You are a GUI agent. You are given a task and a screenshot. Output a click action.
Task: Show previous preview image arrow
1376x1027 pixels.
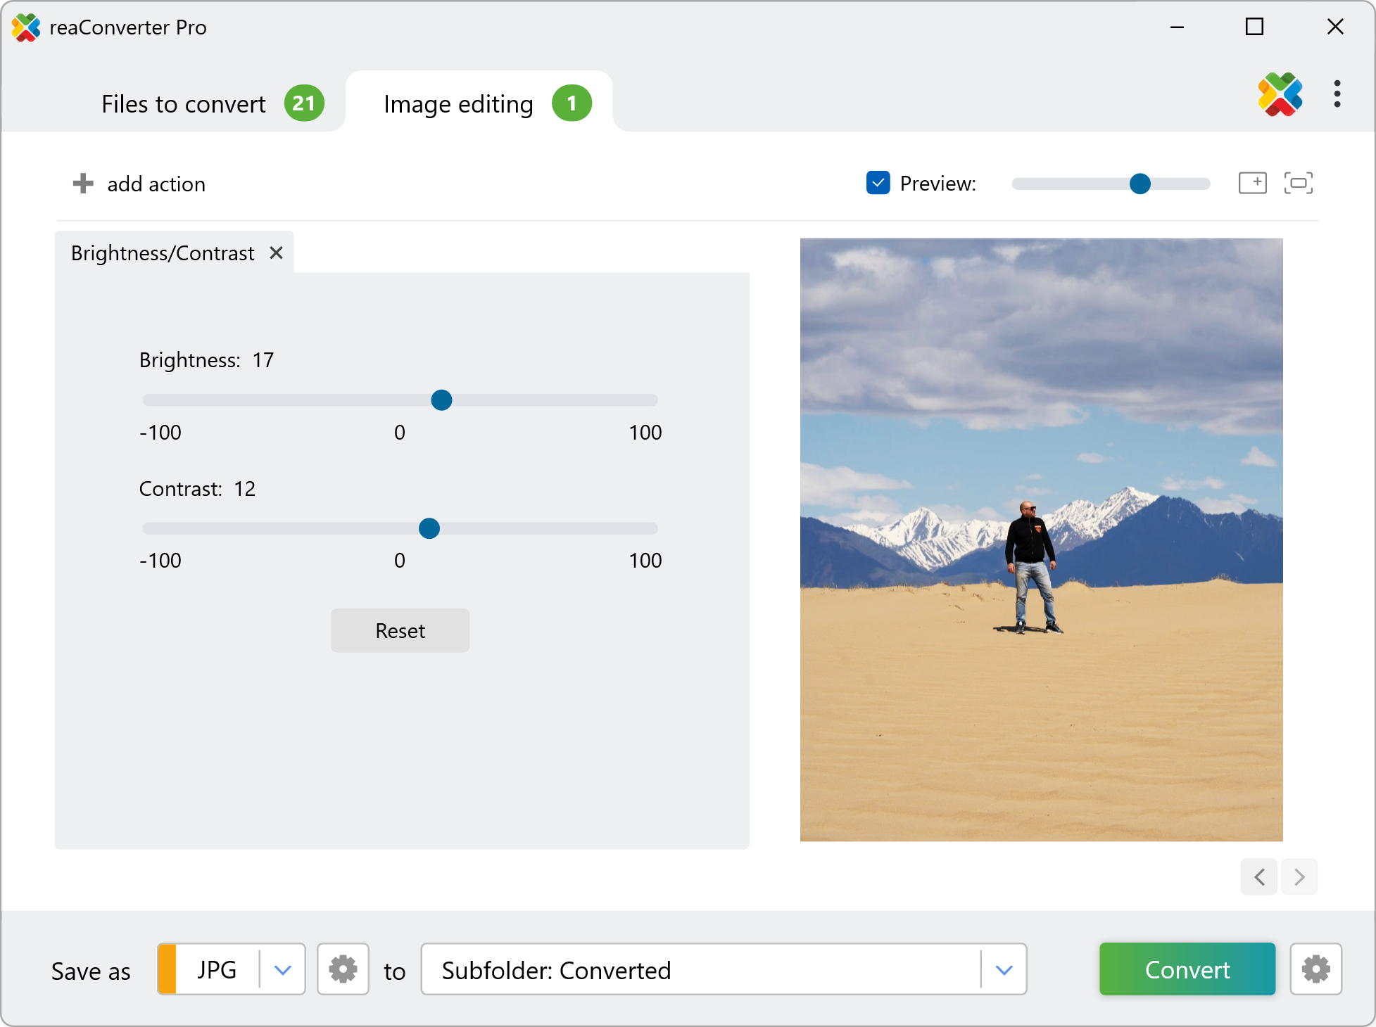(1259, 876)
